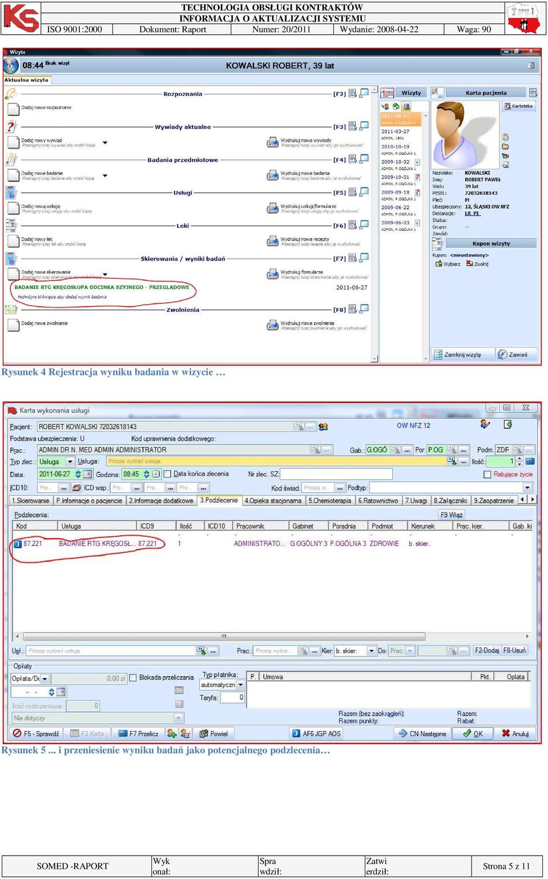The height and width of the screenshot is (879, 548).
Task: Click the Zawieś button
Action: pyautogui.click(x=516, y=355)
